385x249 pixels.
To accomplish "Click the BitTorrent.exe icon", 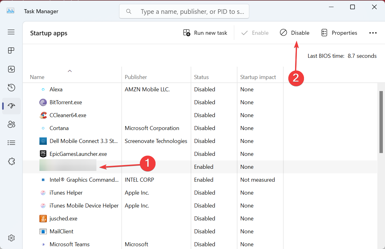I will click(x=43, y=102).
